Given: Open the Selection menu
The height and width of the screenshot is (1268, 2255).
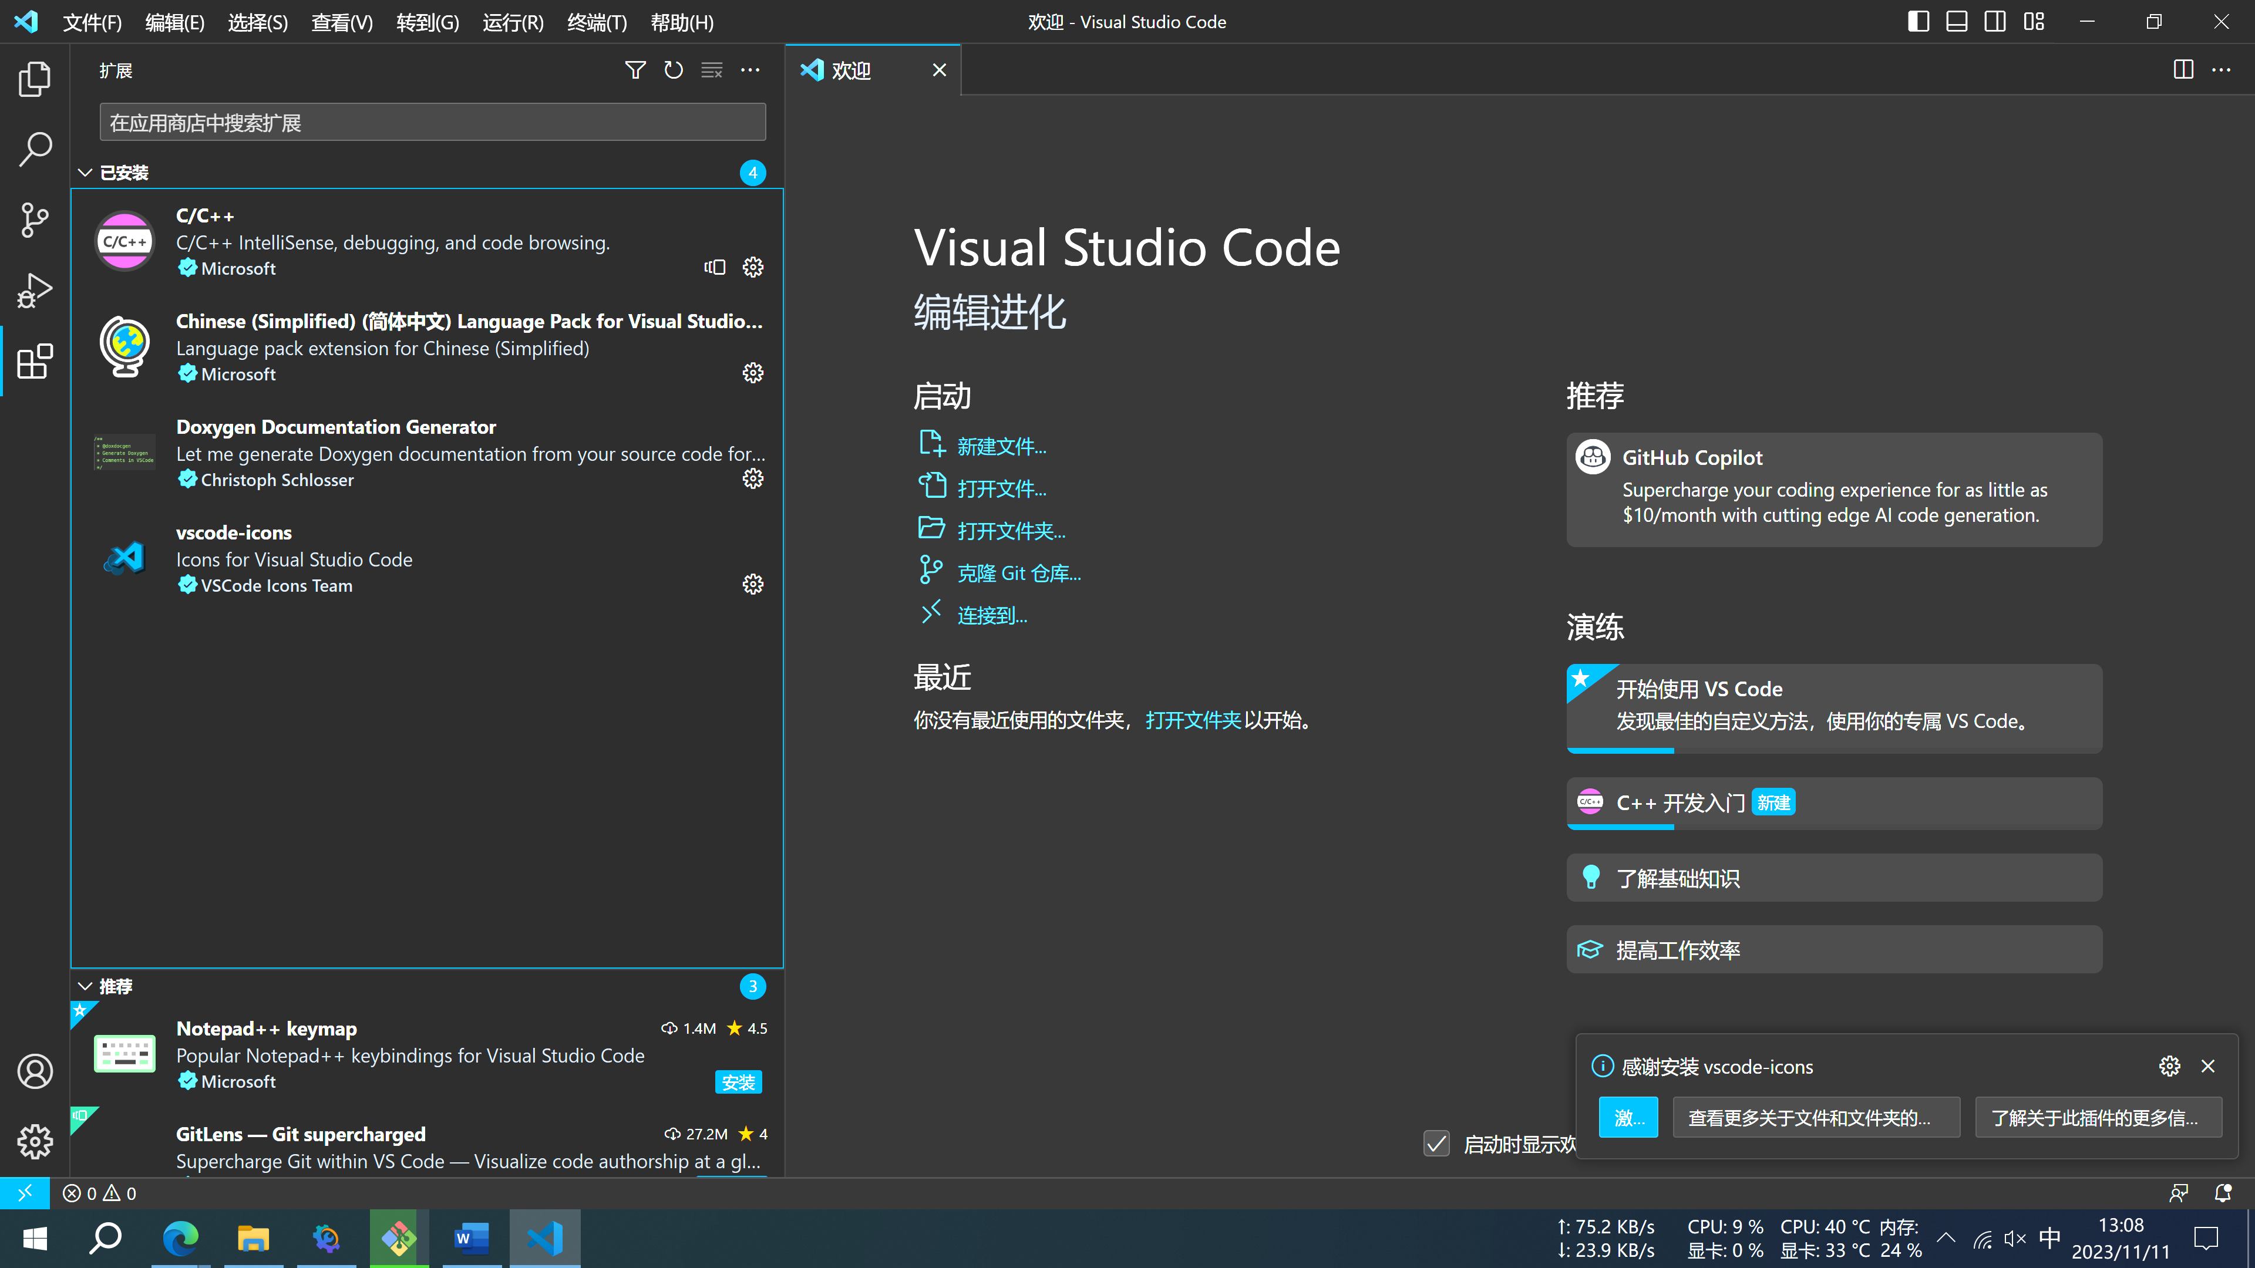Looking at the screenshot, I should [x=257, y=22].
